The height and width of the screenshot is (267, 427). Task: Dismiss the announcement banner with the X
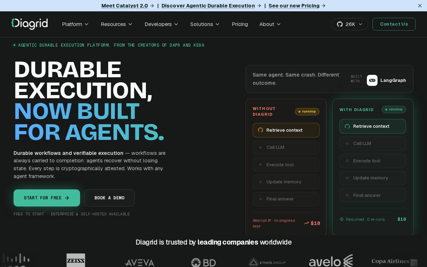coord(420,6)
